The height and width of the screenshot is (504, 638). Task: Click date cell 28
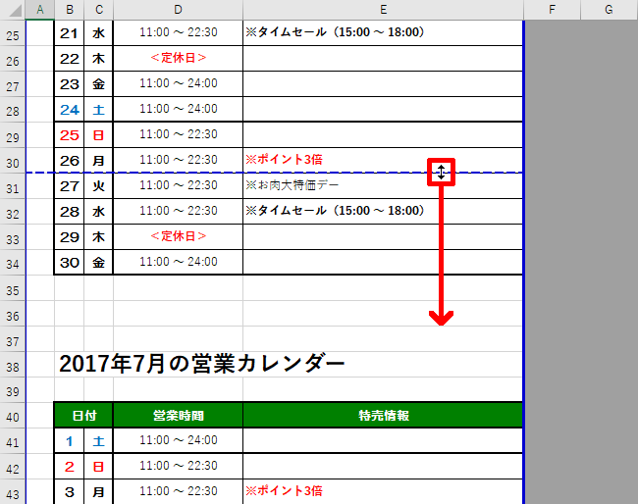69,212
